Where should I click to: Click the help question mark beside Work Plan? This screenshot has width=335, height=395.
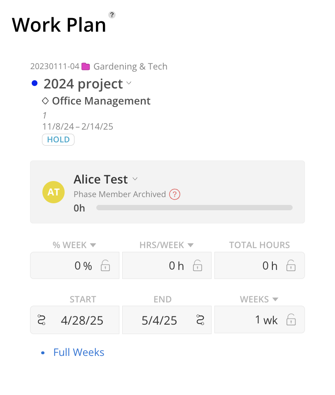coord(112,15)
